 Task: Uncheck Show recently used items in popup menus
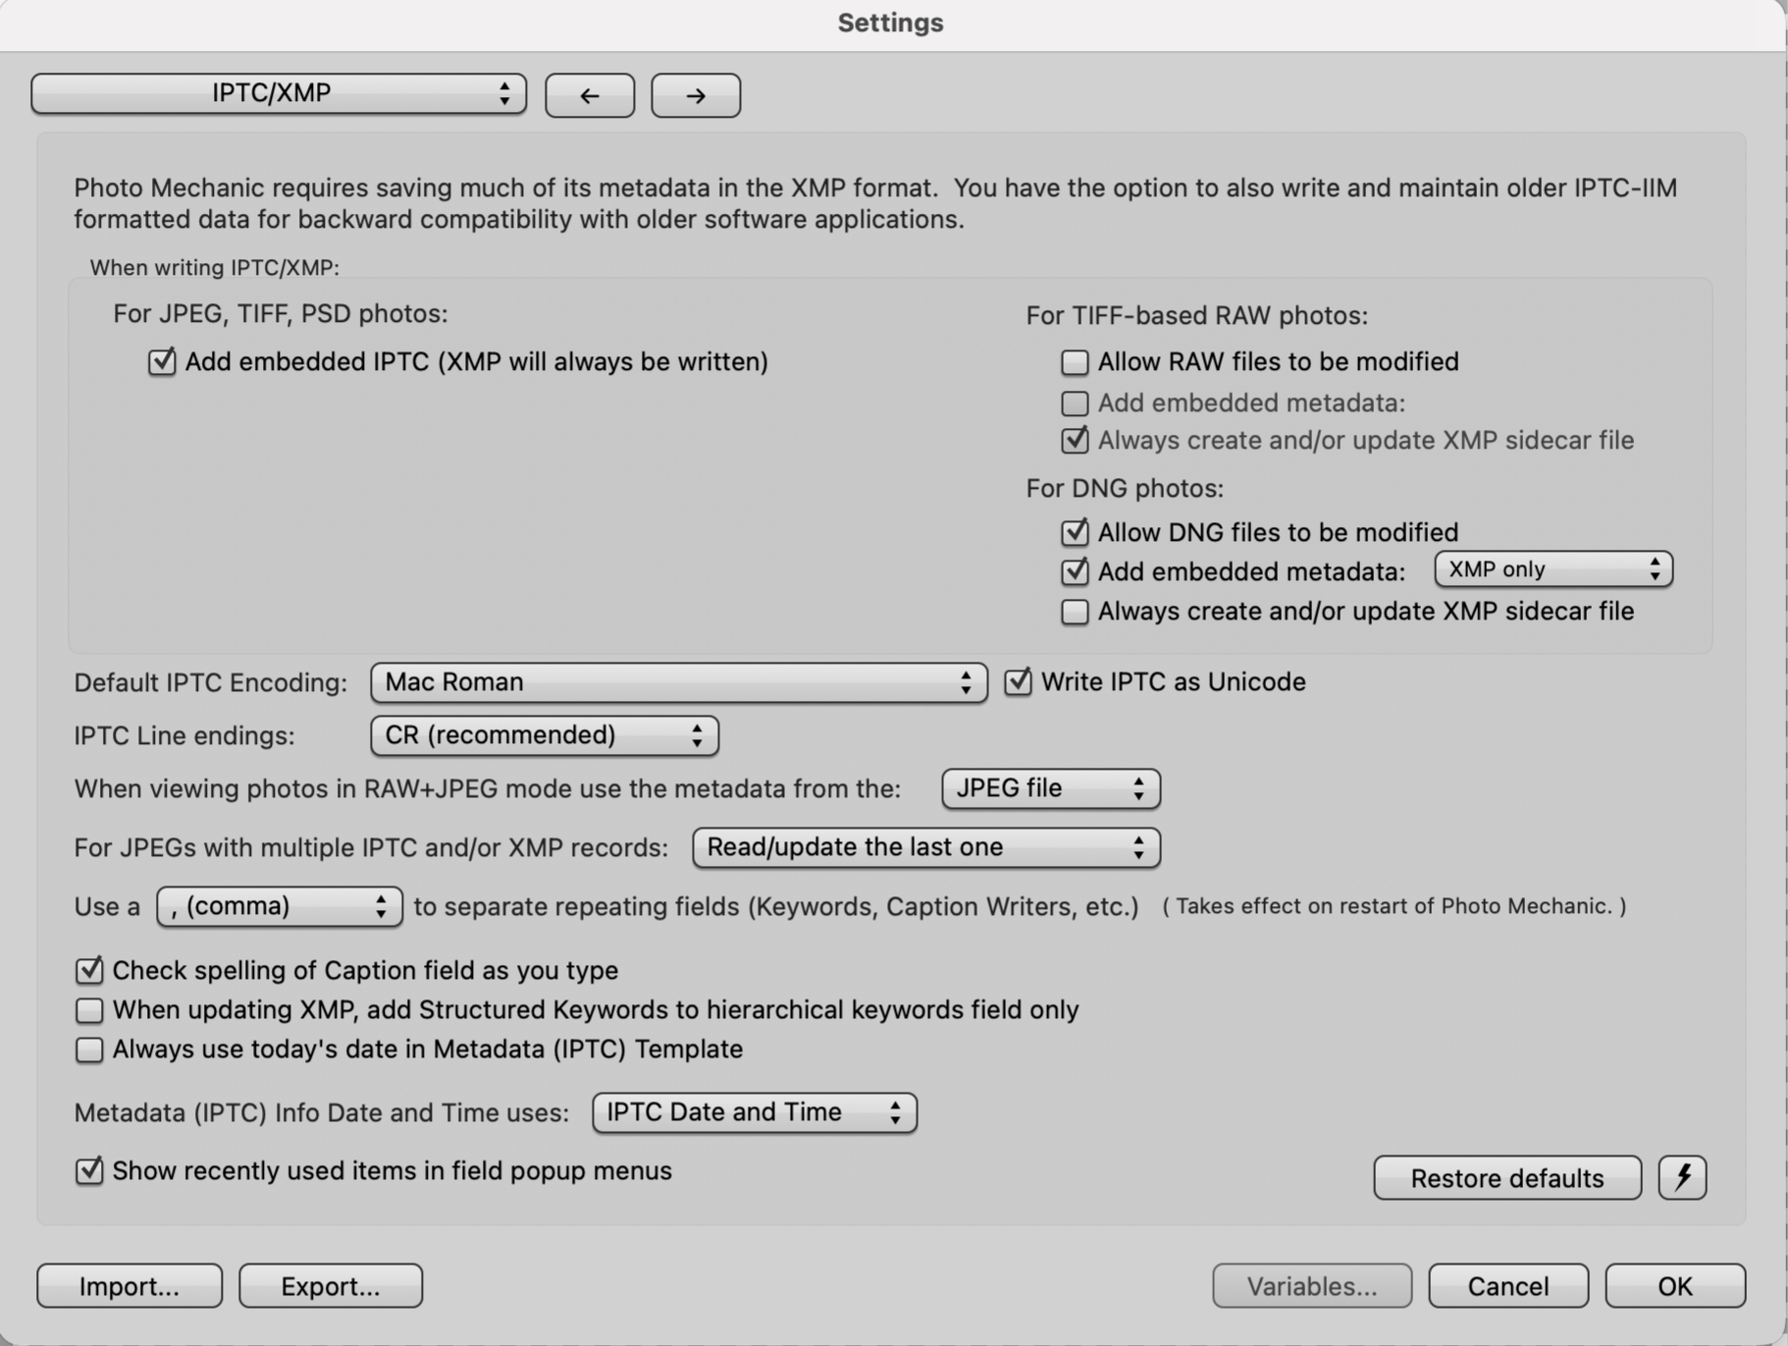pyautogui.click(x=89, y=1170)
